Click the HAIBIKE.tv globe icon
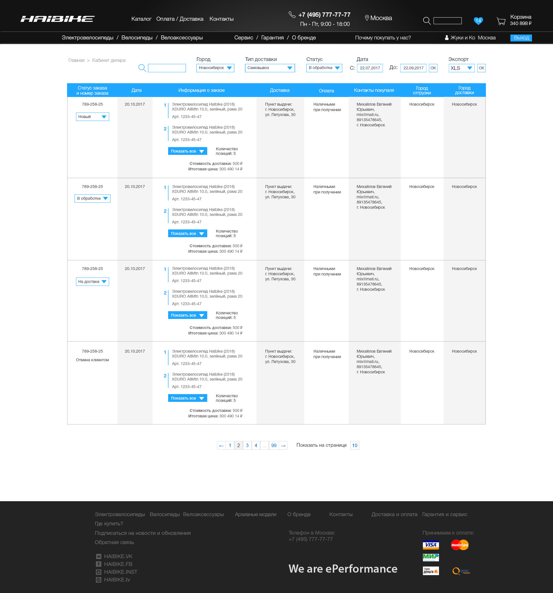553x593 pixels. [98, 579]
